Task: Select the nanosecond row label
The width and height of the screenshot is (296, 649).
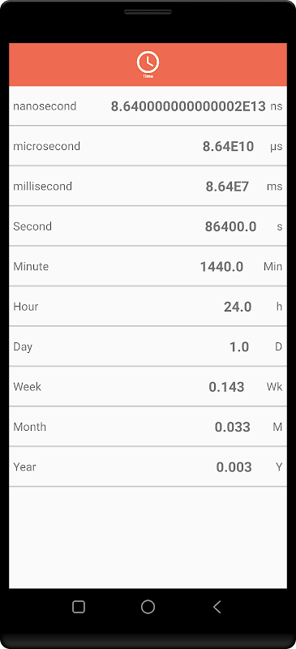Action: coord(45,106)
